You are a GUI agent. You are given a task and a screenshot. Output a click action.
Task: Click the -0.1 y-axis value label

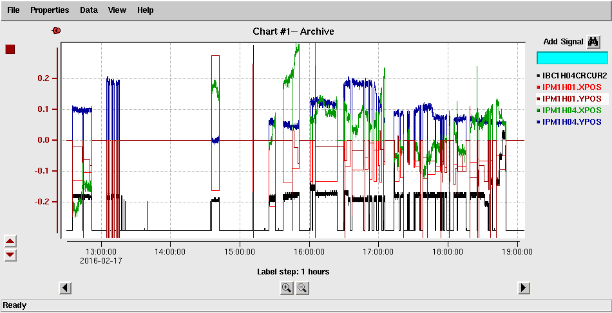43,171
